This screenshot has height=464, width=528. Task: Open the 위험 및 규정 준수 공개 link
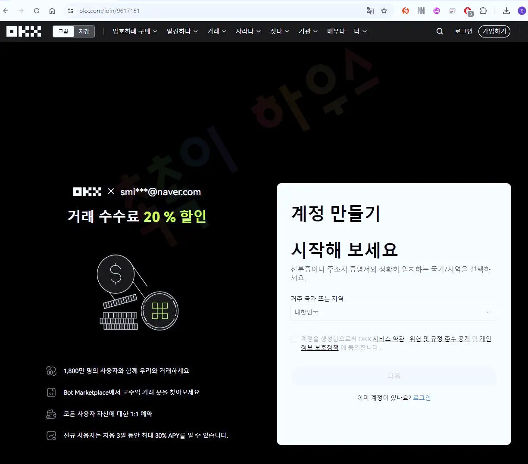(x=440, y=339)
